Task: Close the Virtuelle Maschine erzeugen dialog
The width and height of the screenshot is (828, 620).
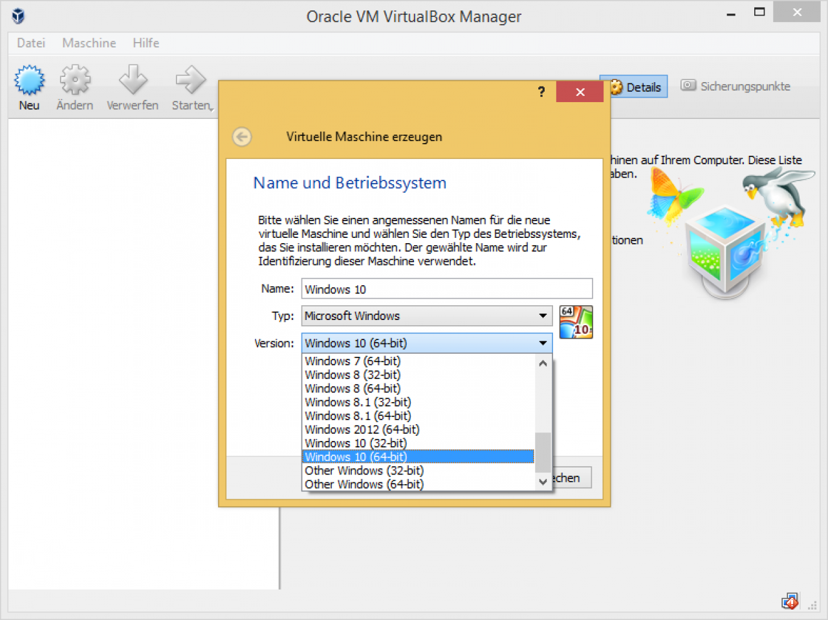Action: (580, 92)
